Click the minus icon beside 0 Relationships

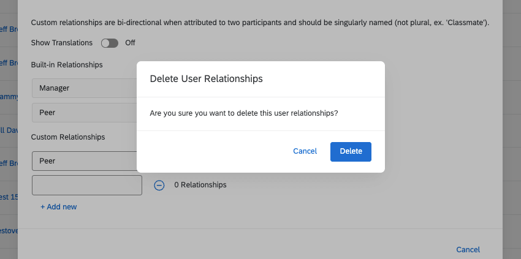(159, 185)
